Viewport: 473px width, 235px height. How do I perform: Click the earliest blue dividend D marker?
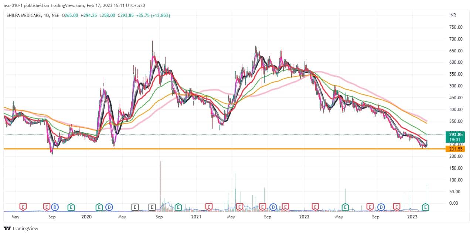(55, 207)
